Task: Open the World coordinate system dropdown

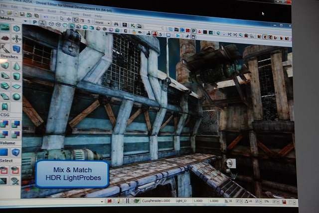Action: (103, 23)
